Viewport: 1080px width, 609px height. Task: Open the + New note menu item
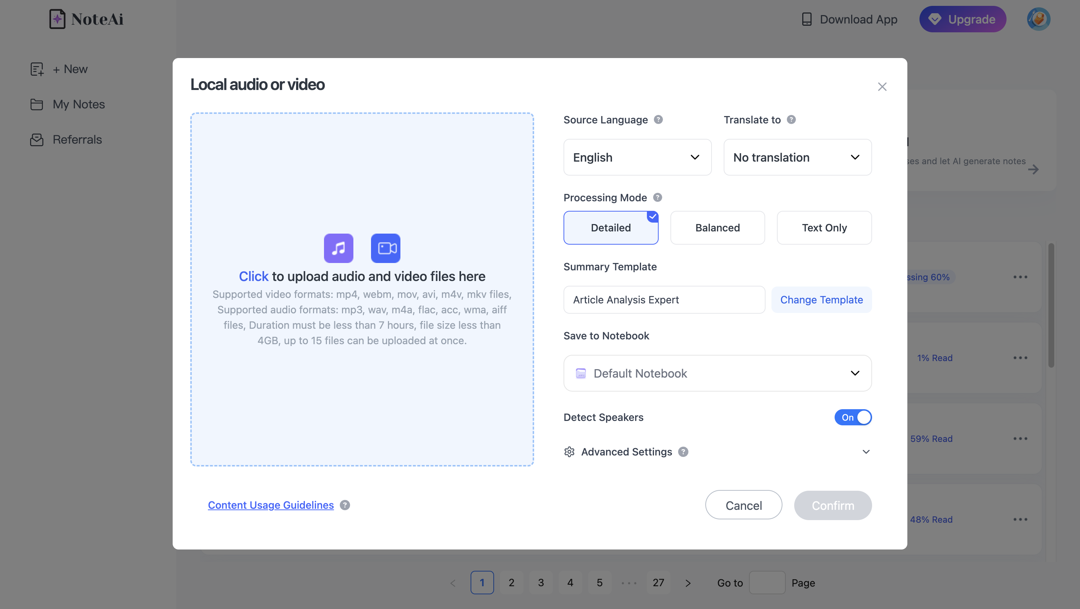59,69
